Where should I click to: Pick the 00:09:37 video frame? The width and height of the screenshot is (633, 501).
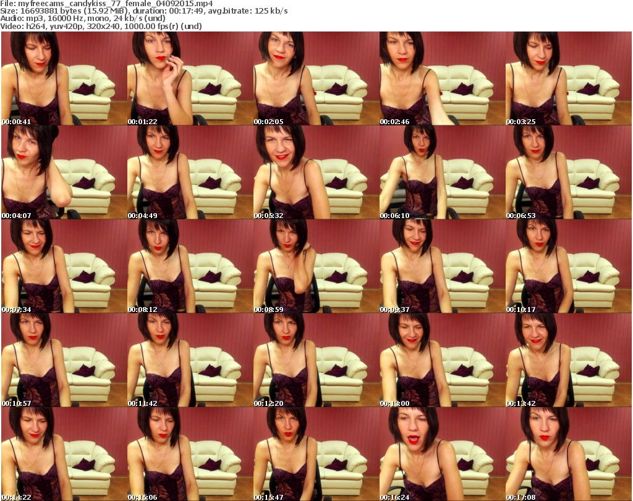(442, 266)
